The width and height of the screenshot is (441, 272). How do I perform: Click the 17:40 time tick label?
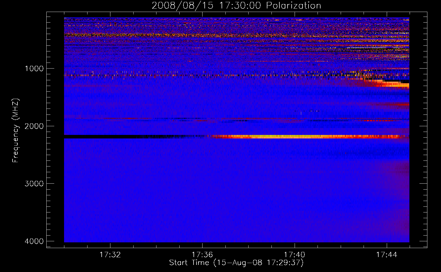(x=295, y=255)
